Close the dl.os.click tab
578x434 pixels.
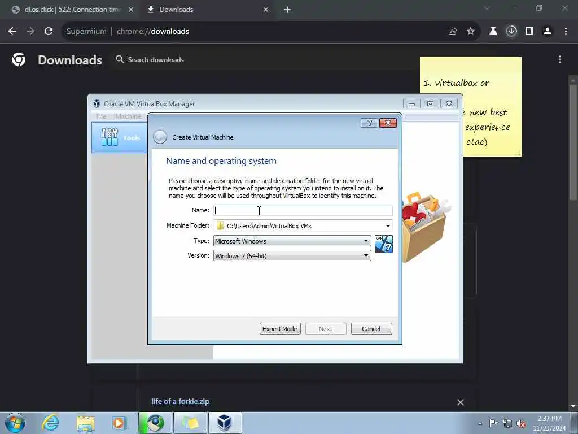click(x=131, y=10)
